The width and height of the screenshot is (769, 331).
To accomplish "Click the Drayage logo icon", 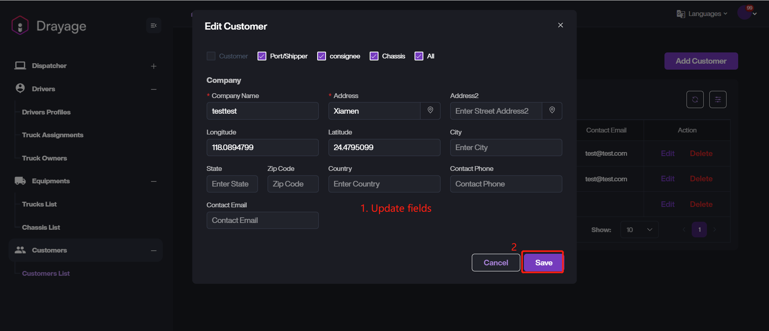I will (x=20, y=26).
